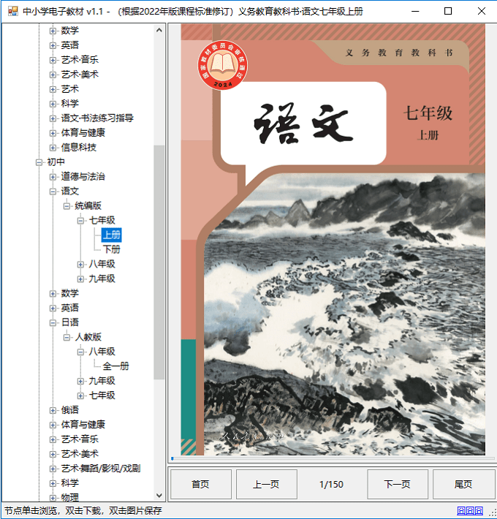Jump to the first page via 首页
The width and height of the screenshot is (497, 519).
click(200, 484)
